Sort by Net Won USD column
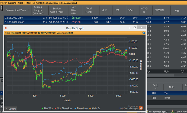 (73, 10)
